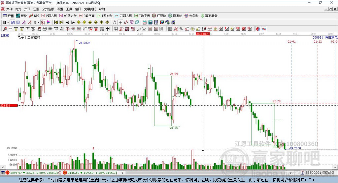This screenshot has height=183, width=338.
Task: Select the red target circle tool
Action: 67,29
